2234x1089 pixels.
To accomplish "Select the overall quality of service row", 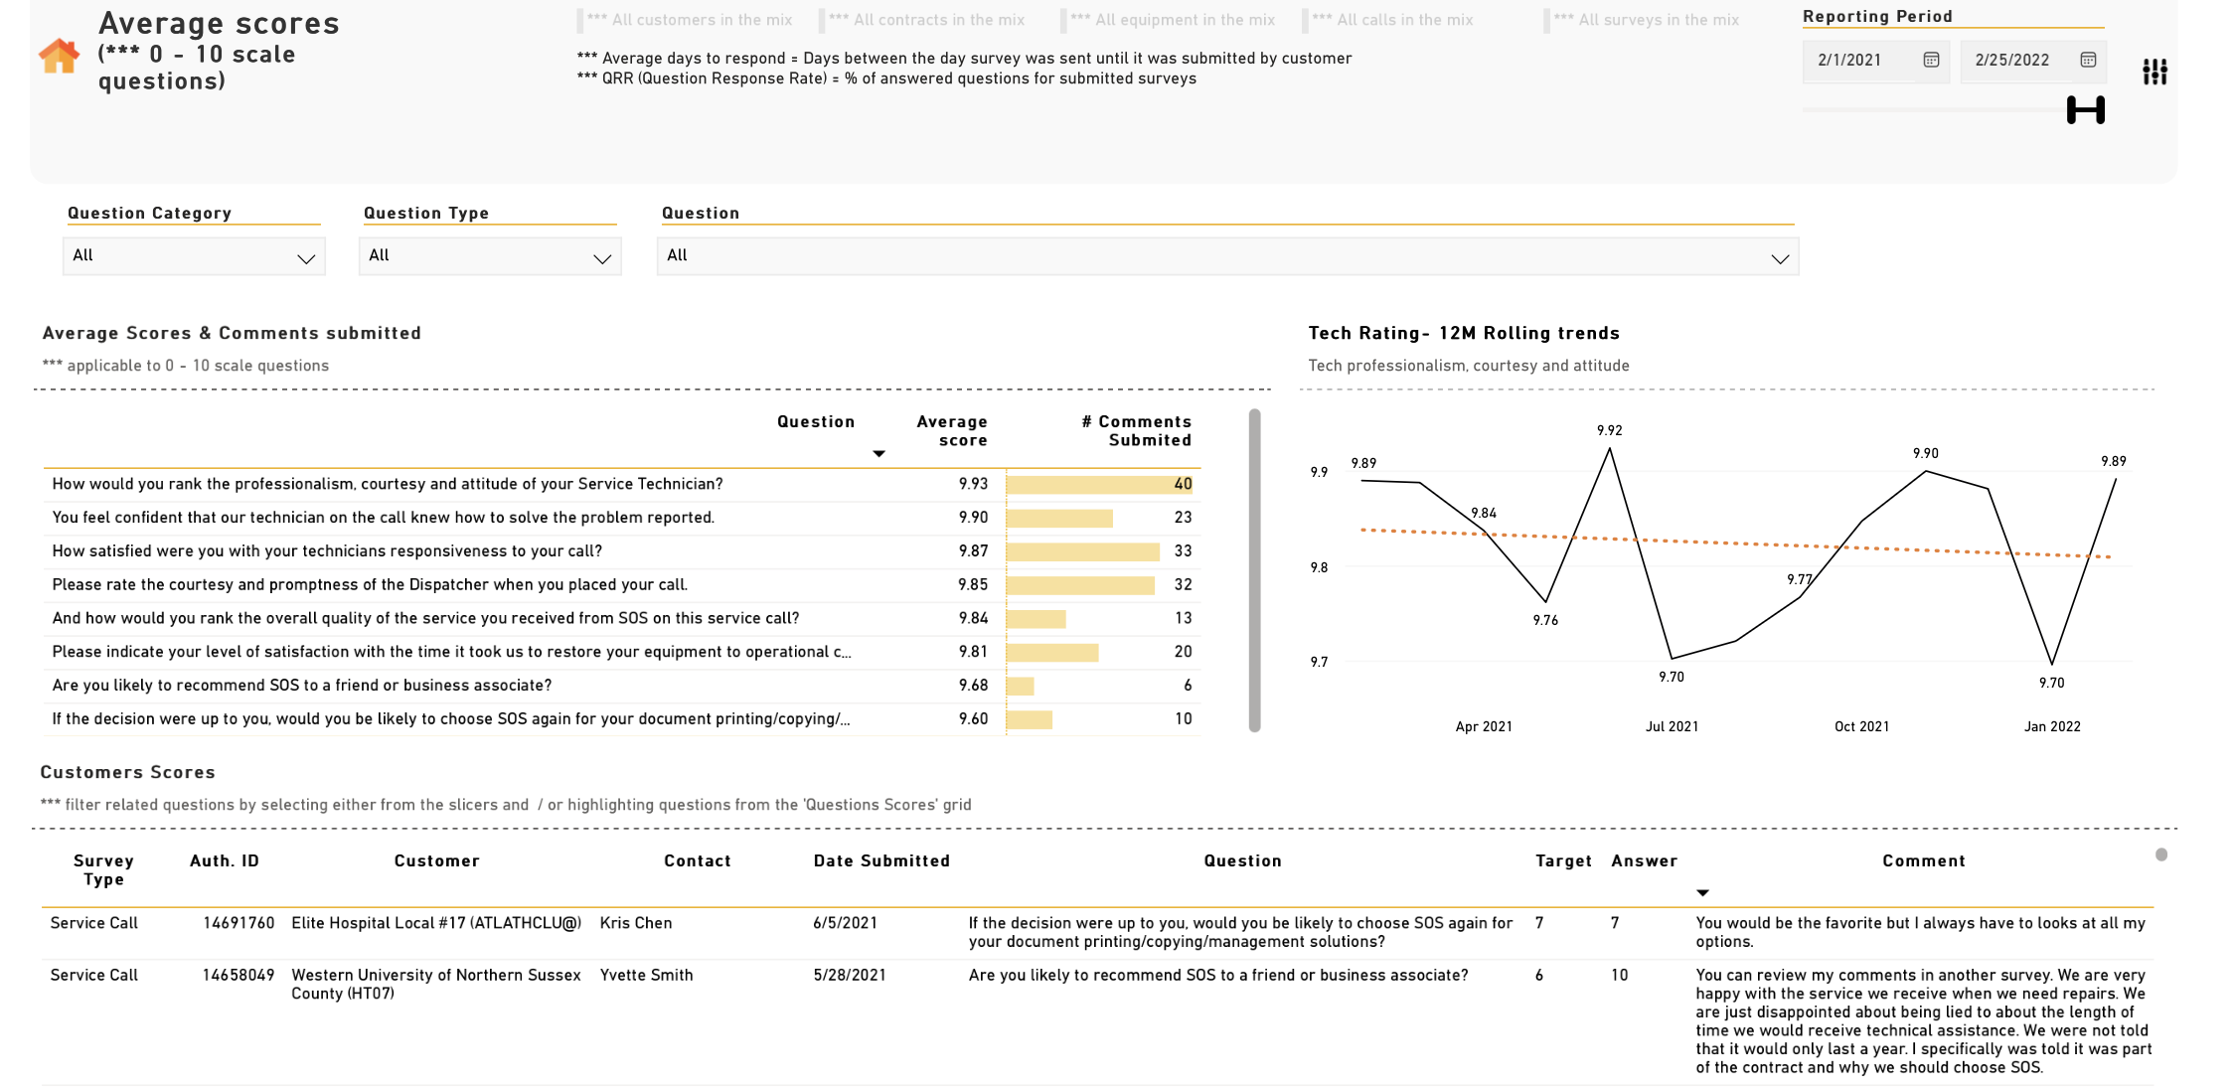I will coord(621,618).
